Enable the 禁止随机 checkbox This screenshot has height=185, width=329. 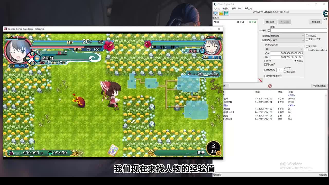coord(307,47)
